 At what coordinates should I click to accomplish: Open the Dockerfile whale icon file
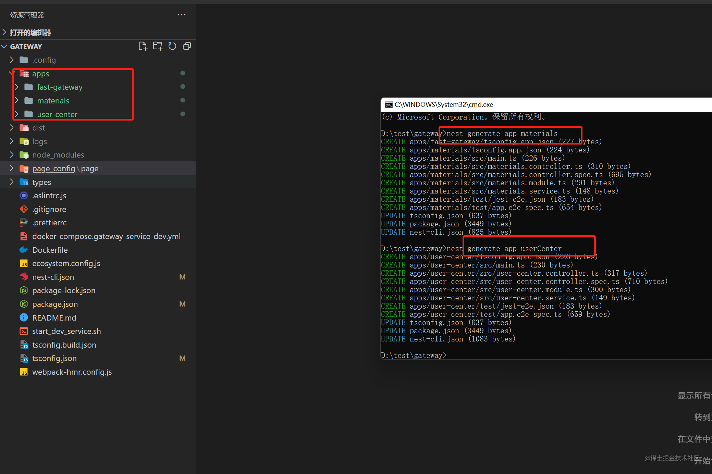24,250
